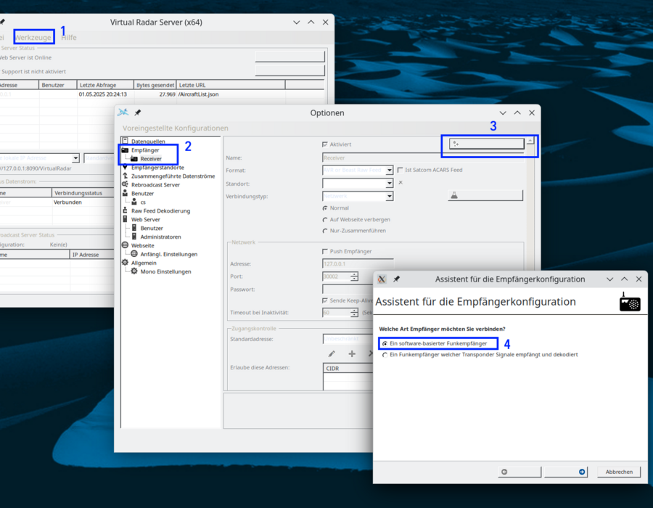Click the cs user icon
The height and width of the screenshot is (508, 653).
coord(134,202)
